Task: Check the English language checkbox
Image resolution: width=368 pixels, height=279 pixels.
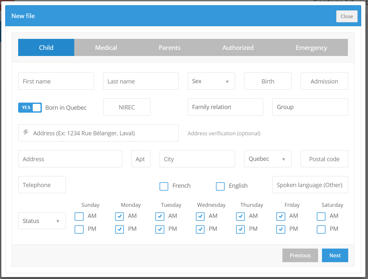Action: 220,186
